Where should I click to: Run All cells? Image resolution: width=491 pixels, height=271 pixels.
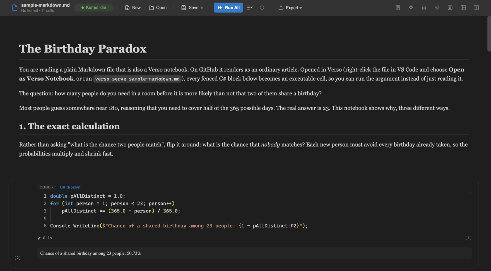pos(228,8)
